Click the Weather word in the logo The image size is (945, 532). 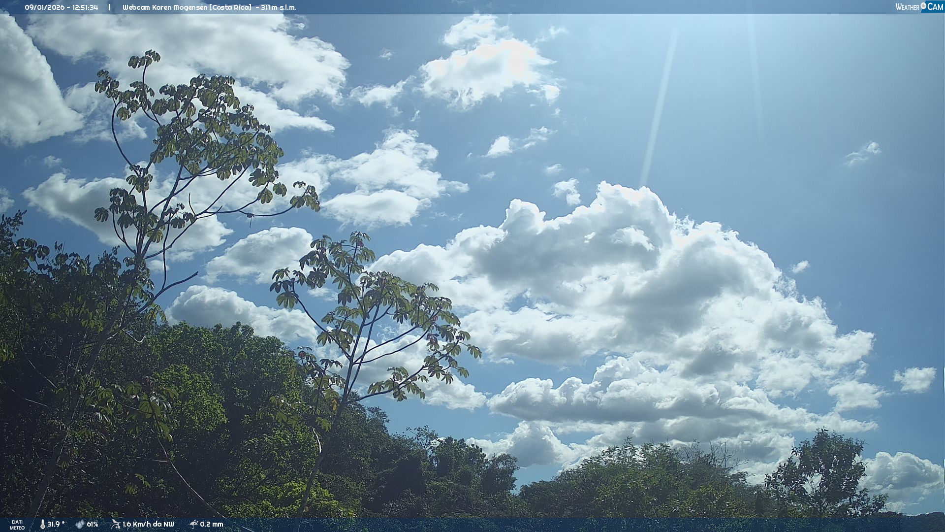[x=907, y=7]
